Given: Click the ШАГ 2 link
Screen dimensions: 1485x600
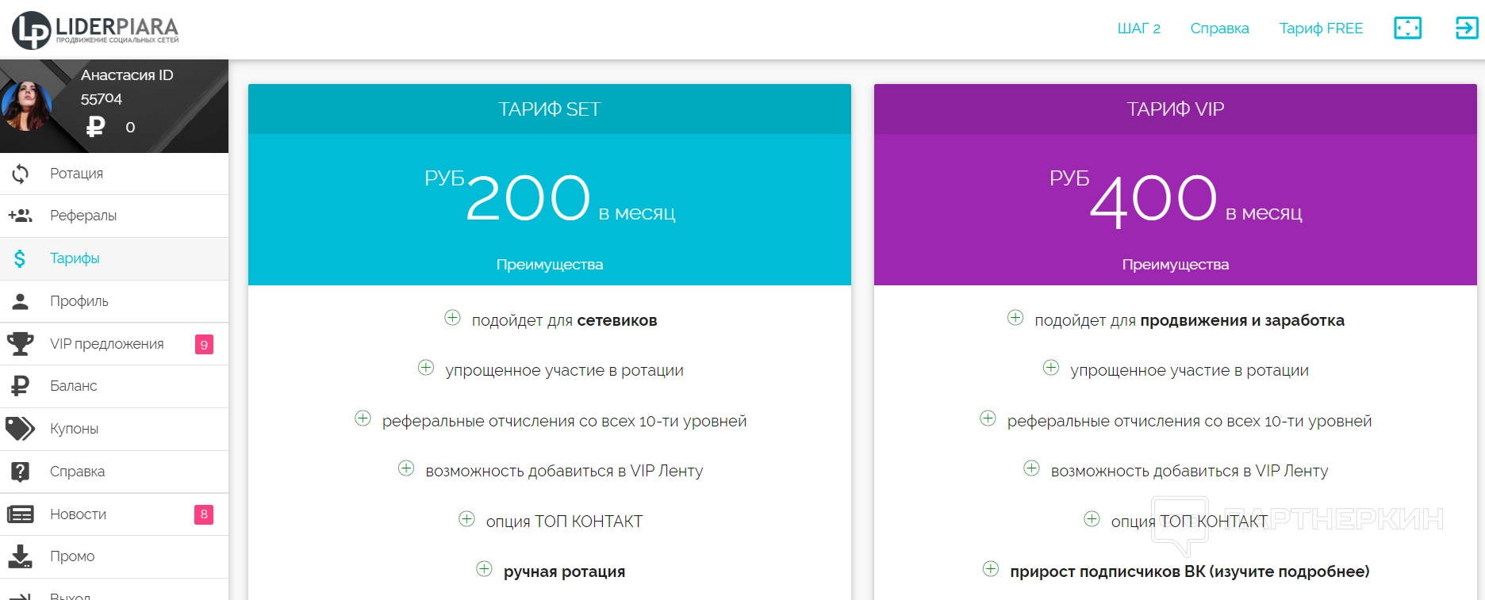Looking at the screenshot, I should pyautogui.click(x=1138, y=29).
